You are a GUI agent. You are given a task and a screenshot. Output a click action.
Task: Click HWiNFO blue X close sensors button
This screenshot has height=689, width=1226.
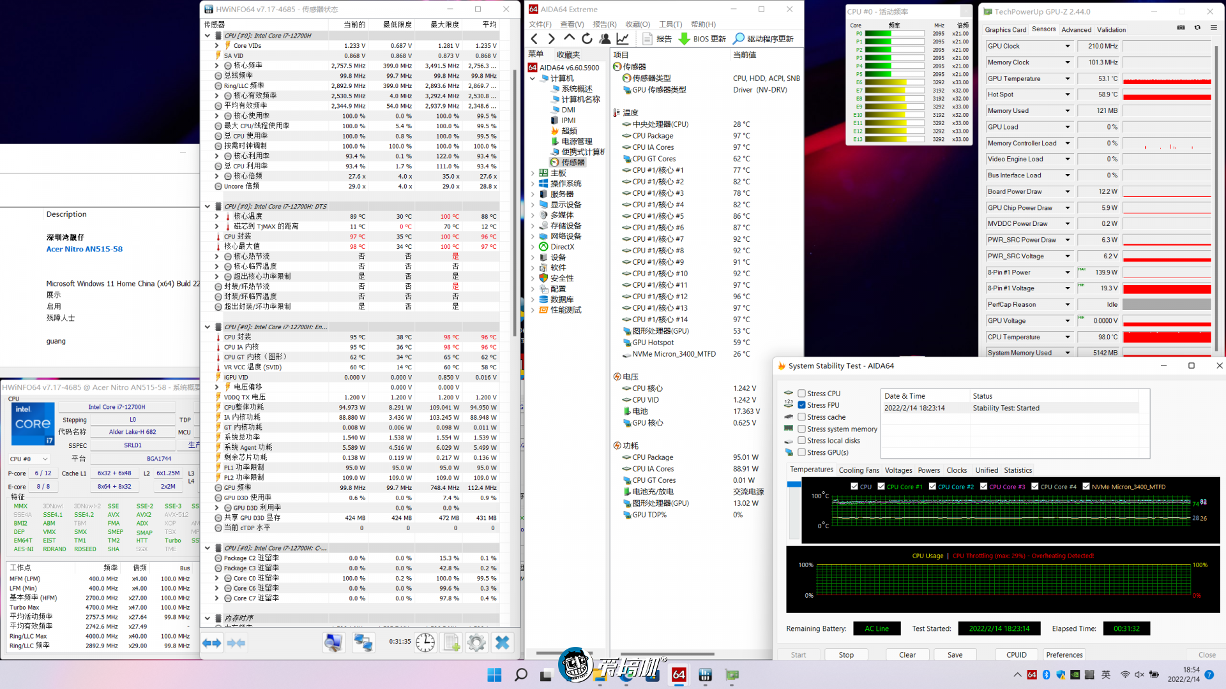click(x=503, y=642)
